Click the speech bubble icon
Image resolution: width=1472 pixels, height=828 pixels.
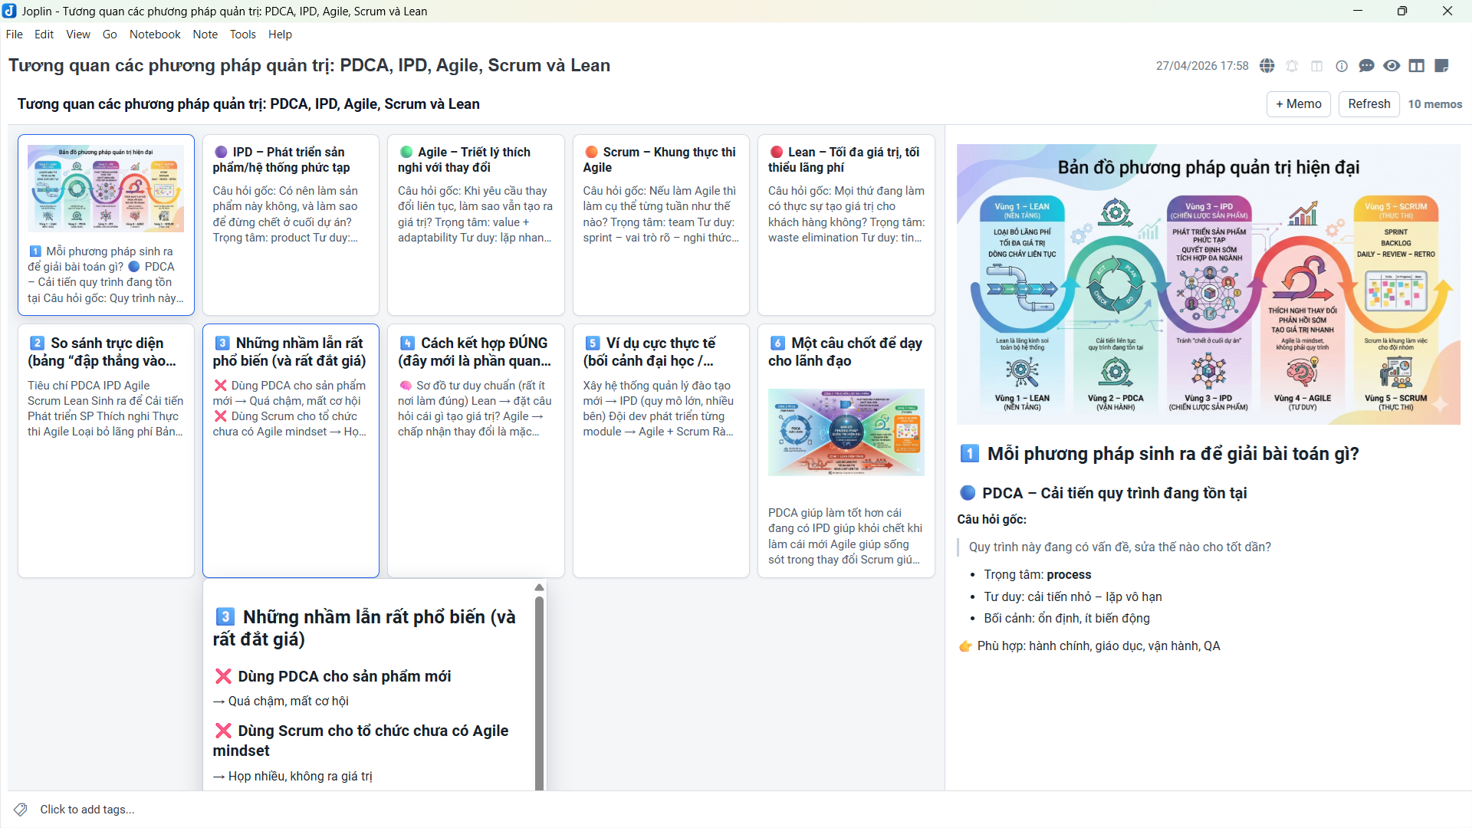click(1366, 66)
